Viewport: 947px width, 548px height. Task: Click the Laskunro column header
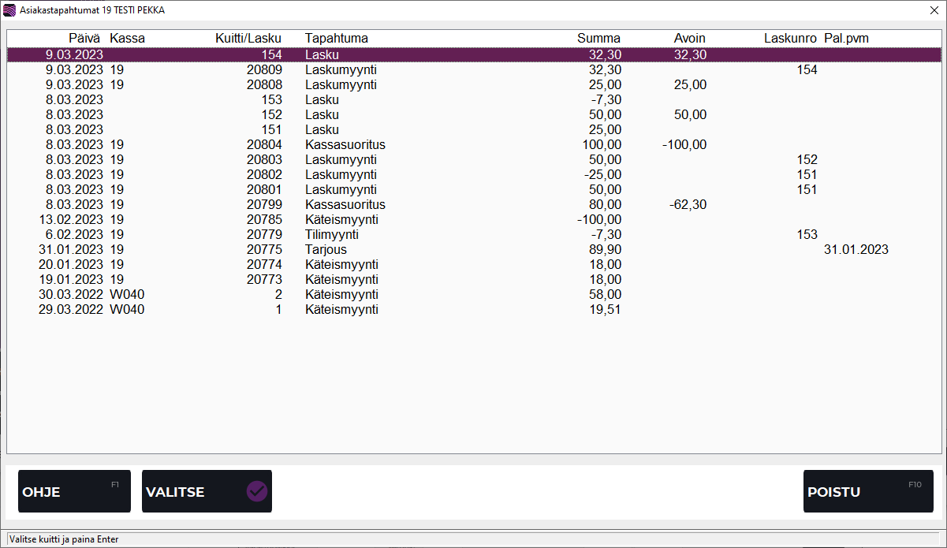tap(790, 39)
